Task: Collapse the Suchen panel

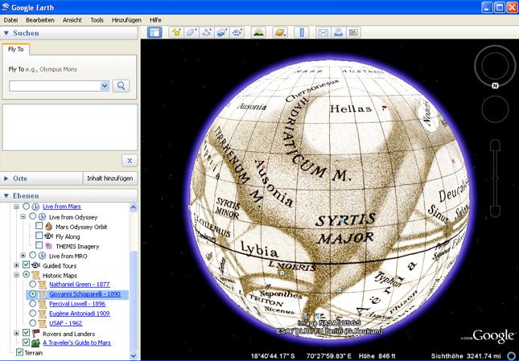Action: click(6, 33)
